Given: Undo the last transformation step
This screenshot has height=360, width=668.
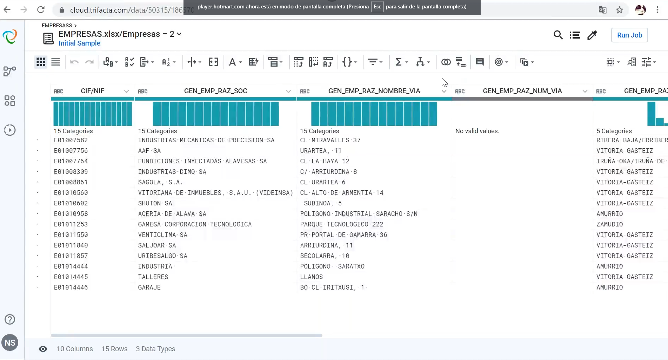Looking at the screenshot, I should pyautogui.click(x=74, y=62).
